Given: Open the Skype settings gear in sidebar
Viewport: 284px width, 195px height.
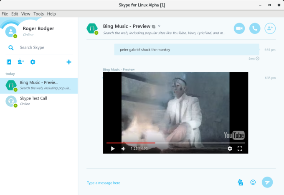Looking at the screenshot, I should point(33,62).
